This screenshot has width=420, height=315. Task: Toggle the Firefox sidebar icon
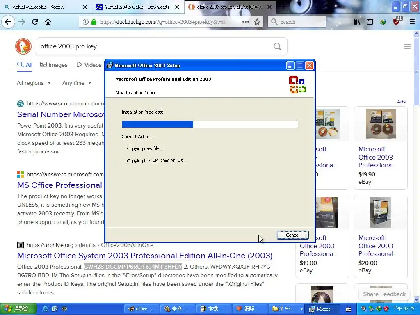370,22
